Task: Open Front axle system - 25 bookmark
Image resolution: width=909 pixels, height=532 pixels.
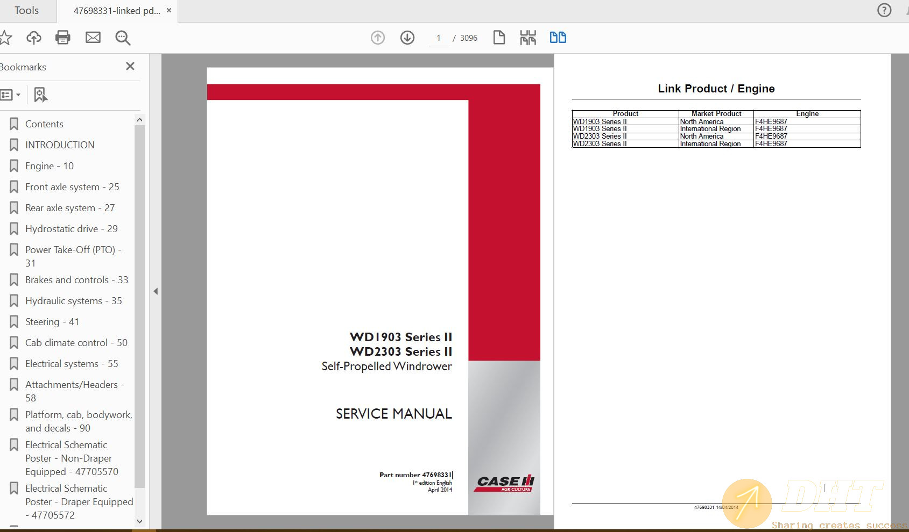Action: 72,187
